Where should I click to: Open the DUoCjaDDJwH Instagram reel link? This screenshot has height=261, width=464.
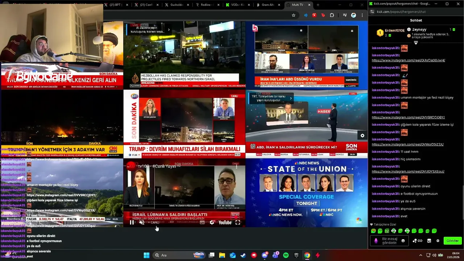(408, 60)
